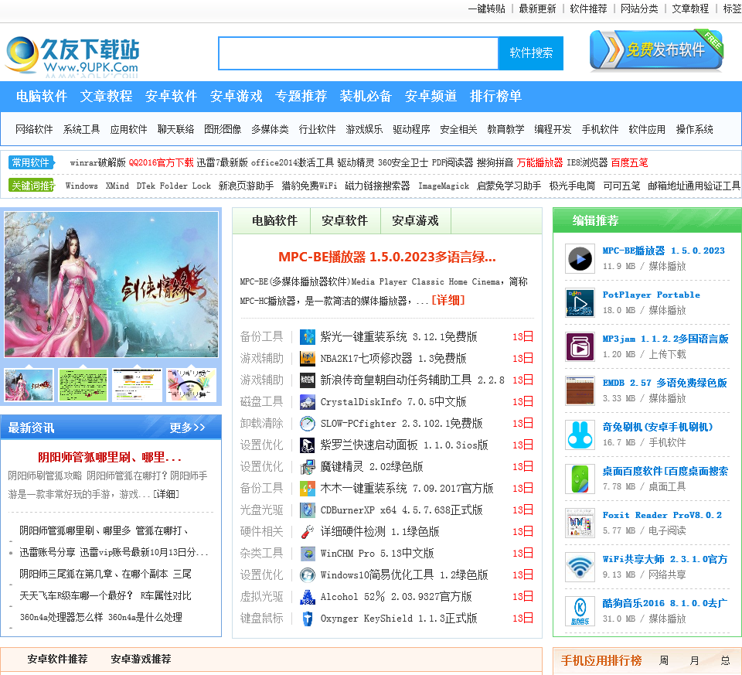Switch to 安卓软件推荐 tab
This screenshot has width=742, height=675.
point(57,659)
